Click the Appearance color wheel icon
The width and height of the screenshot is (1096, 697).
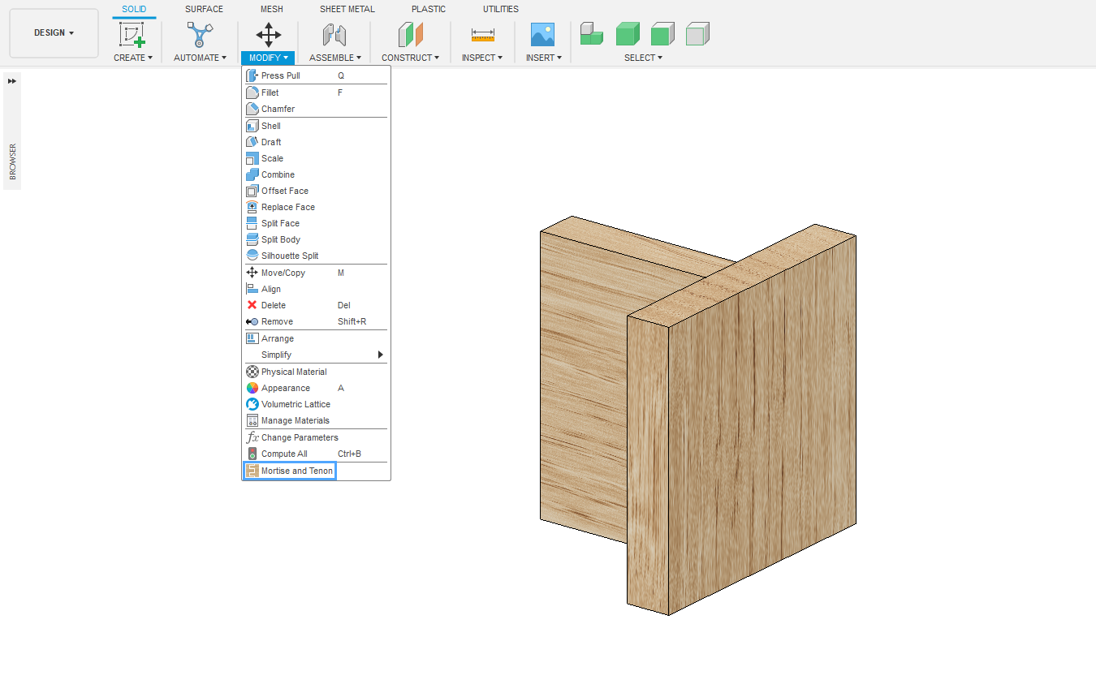(x=252, y=388)
